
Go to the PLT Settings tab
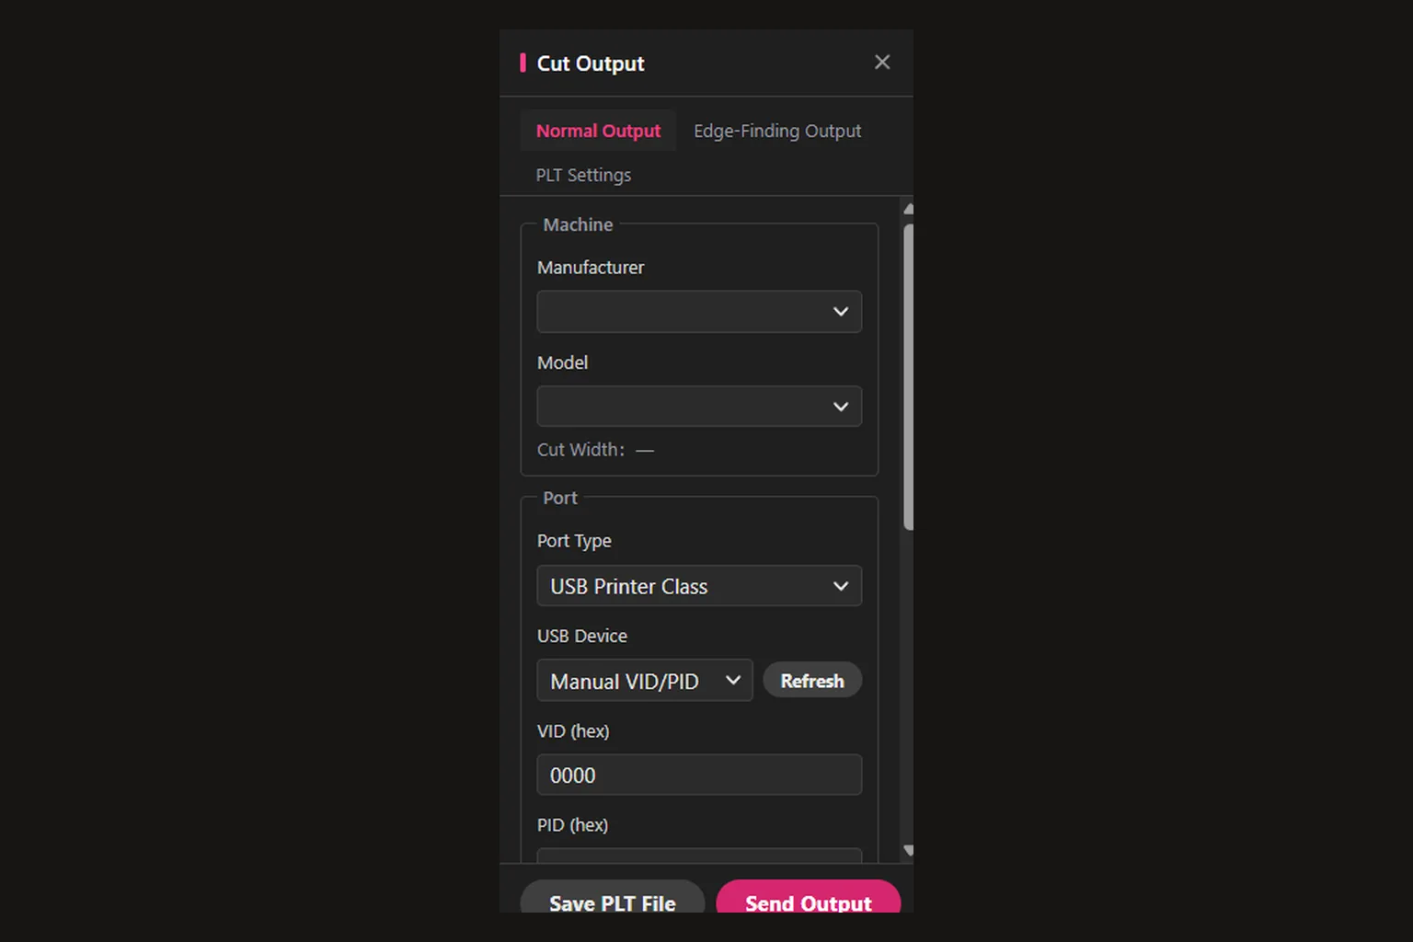pos(583,175)
